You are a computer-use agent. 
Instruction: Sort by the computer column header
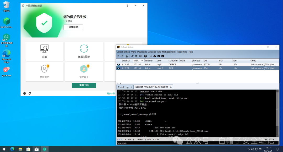tap(173, 61)
